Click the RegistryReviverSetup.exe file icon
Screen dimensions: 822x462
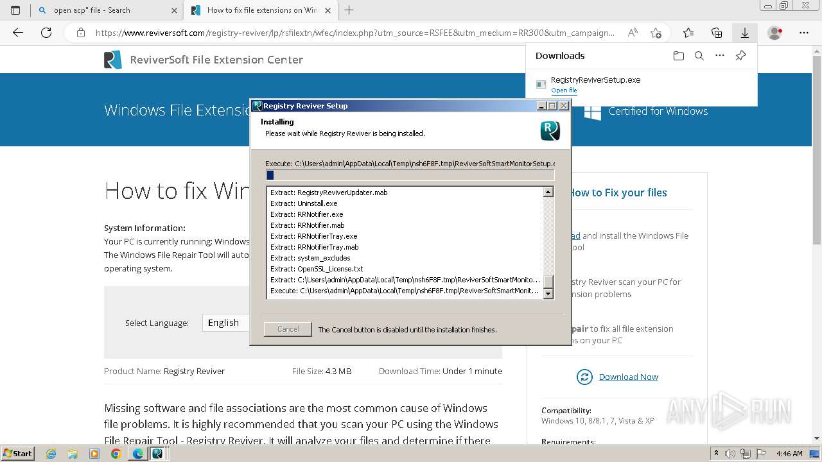tap(541, 85)
